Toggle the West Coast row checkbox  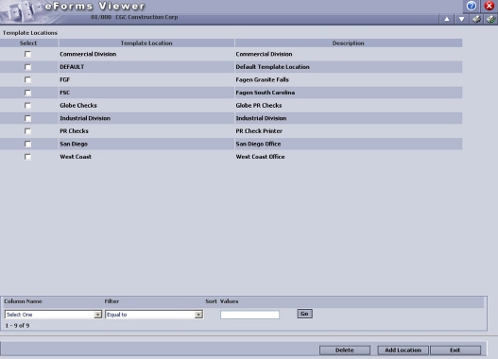click(28, 157)
